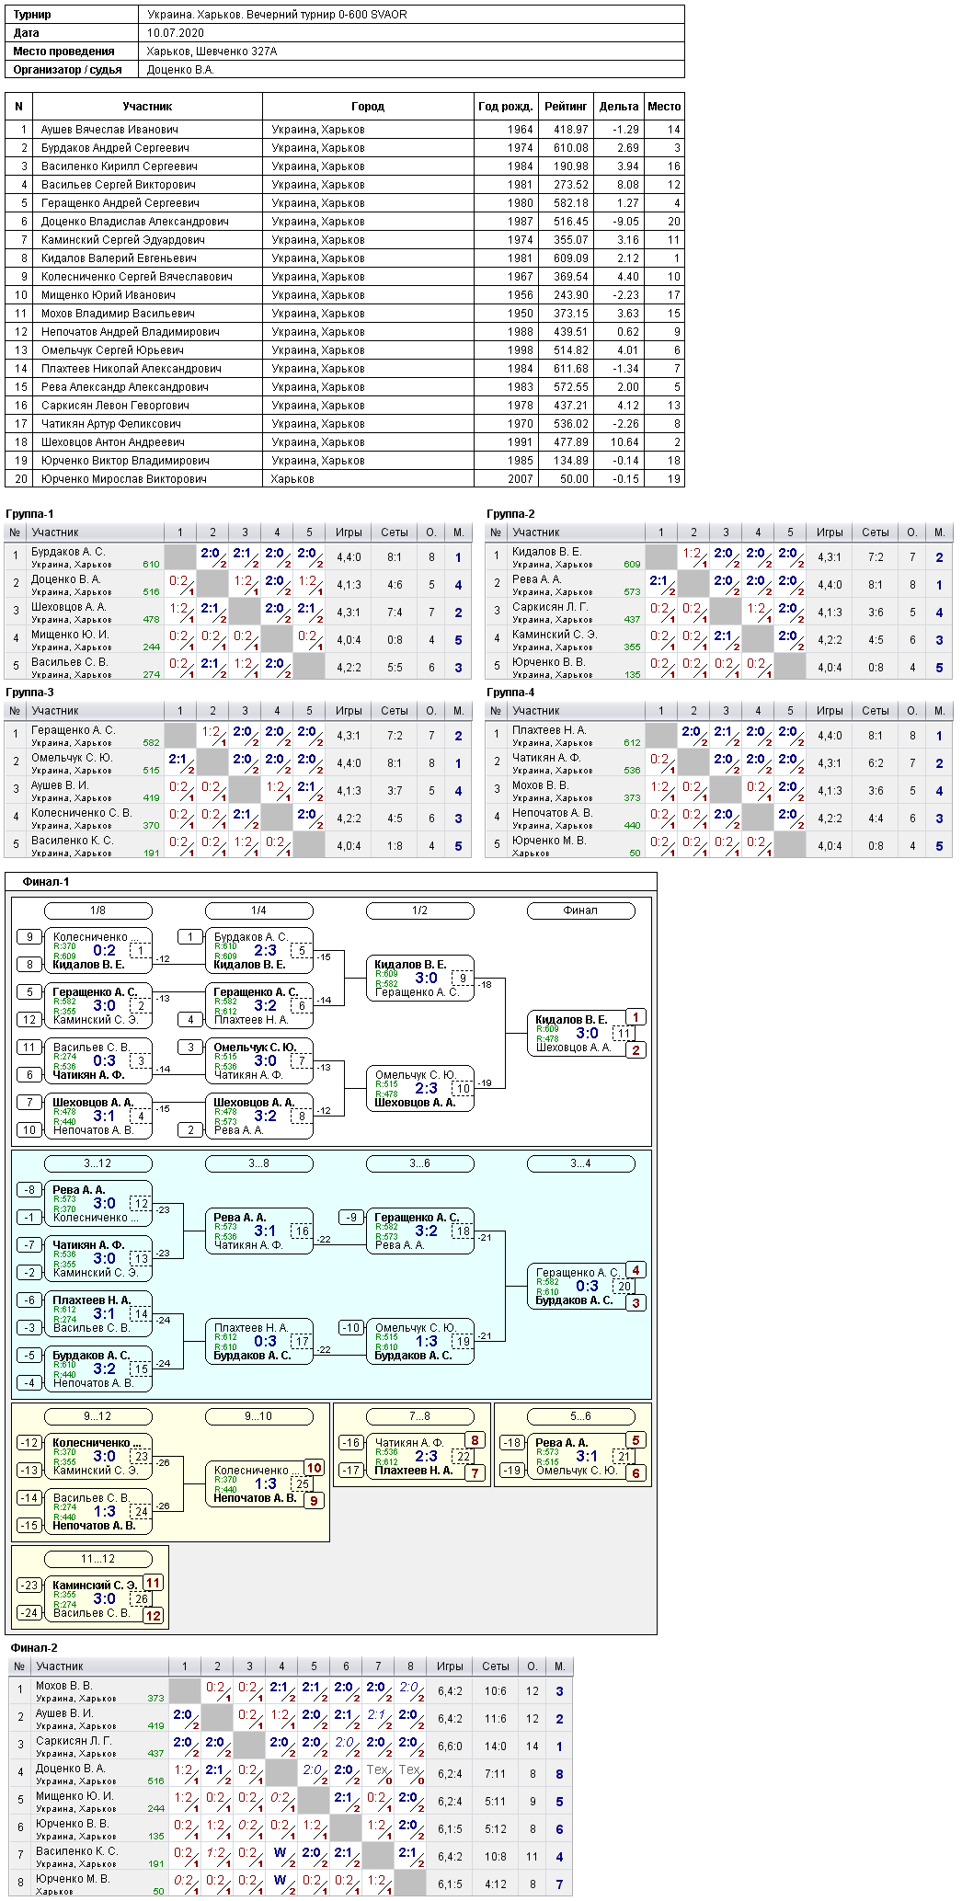Click the Финал round header in Финал-1

pyautogui.click(x=580, y=910)
